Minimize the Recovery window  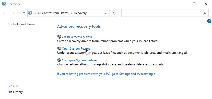click(183, 4)
